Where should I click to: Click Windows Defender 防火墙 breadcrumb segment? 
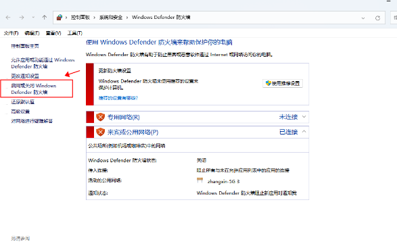coord(161,17)
